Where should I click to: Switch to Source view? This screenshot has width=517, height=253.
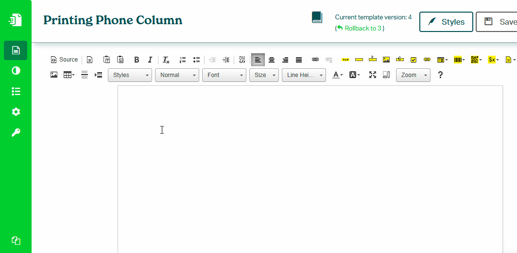click(x=64, y=60)
